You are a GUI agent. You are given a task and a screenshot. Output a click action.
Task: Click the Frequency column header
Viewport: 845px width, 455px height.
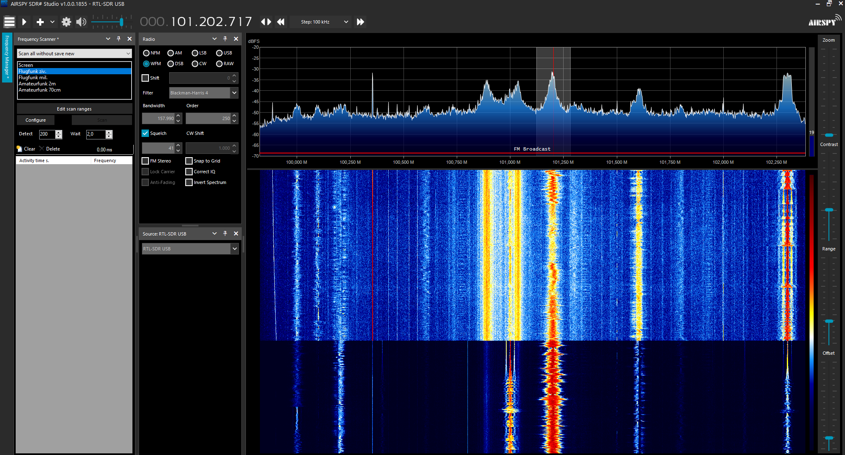click(x=112, y=160)
